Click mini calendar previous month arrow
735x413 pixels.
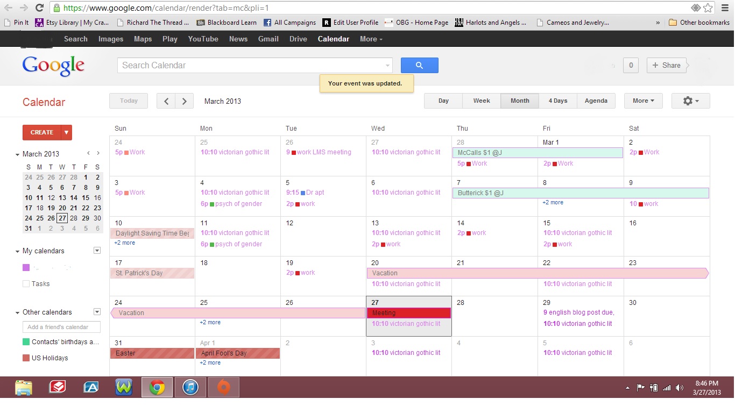point(89,154)
